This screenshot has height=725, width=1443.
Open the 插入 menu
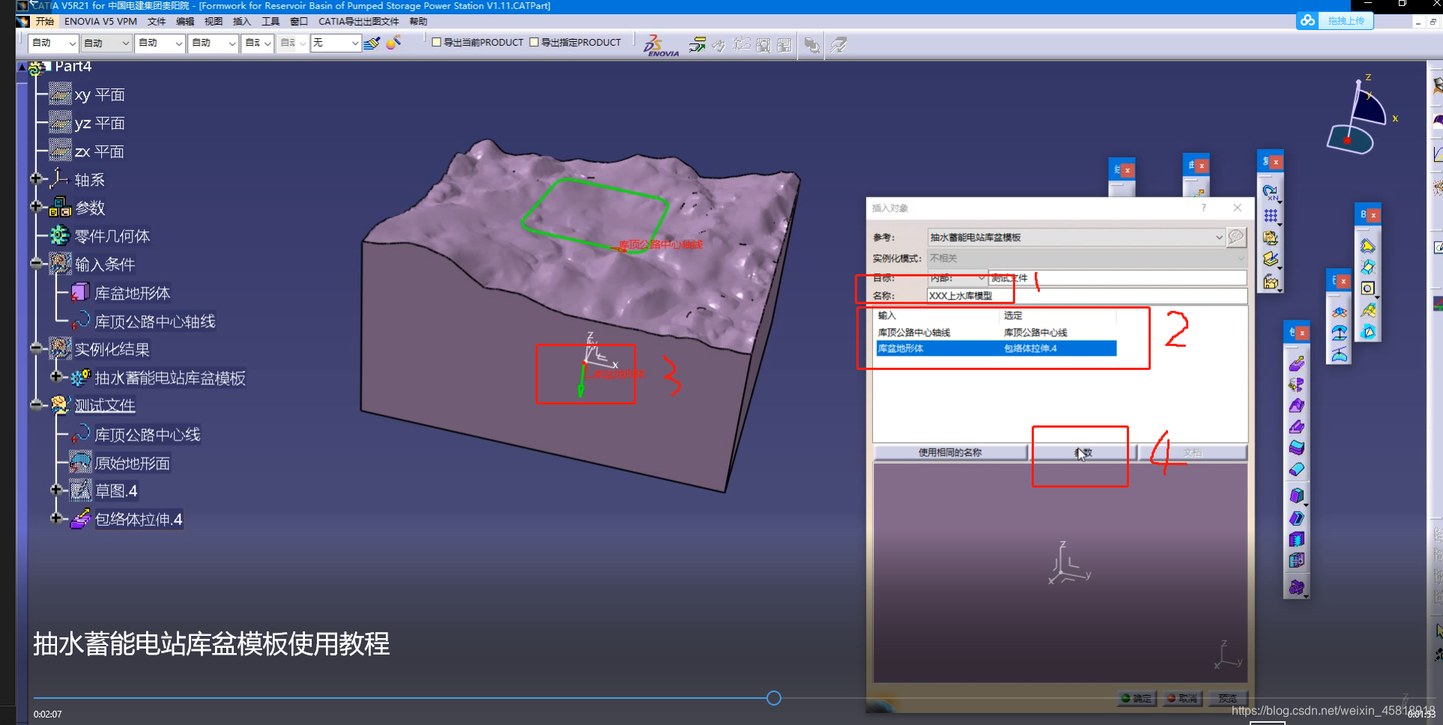tap(241, 22)
